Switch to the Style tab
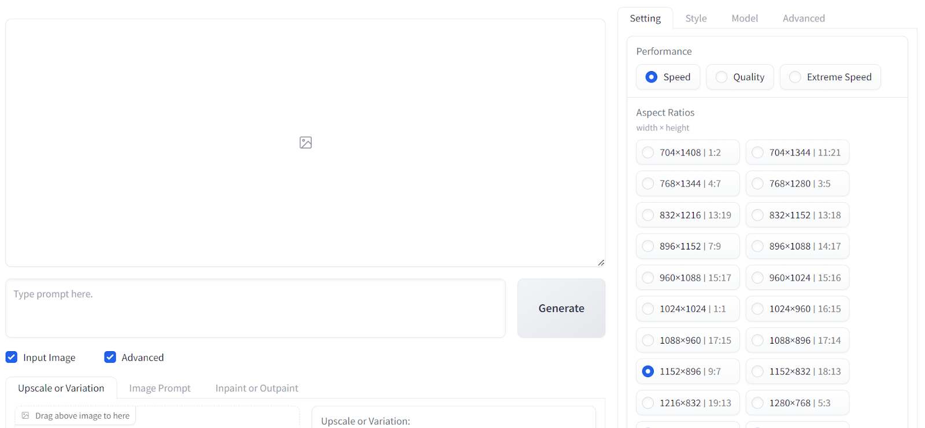Image resolution: width=925 pixels, height=428 pixels. click(696, 18)
